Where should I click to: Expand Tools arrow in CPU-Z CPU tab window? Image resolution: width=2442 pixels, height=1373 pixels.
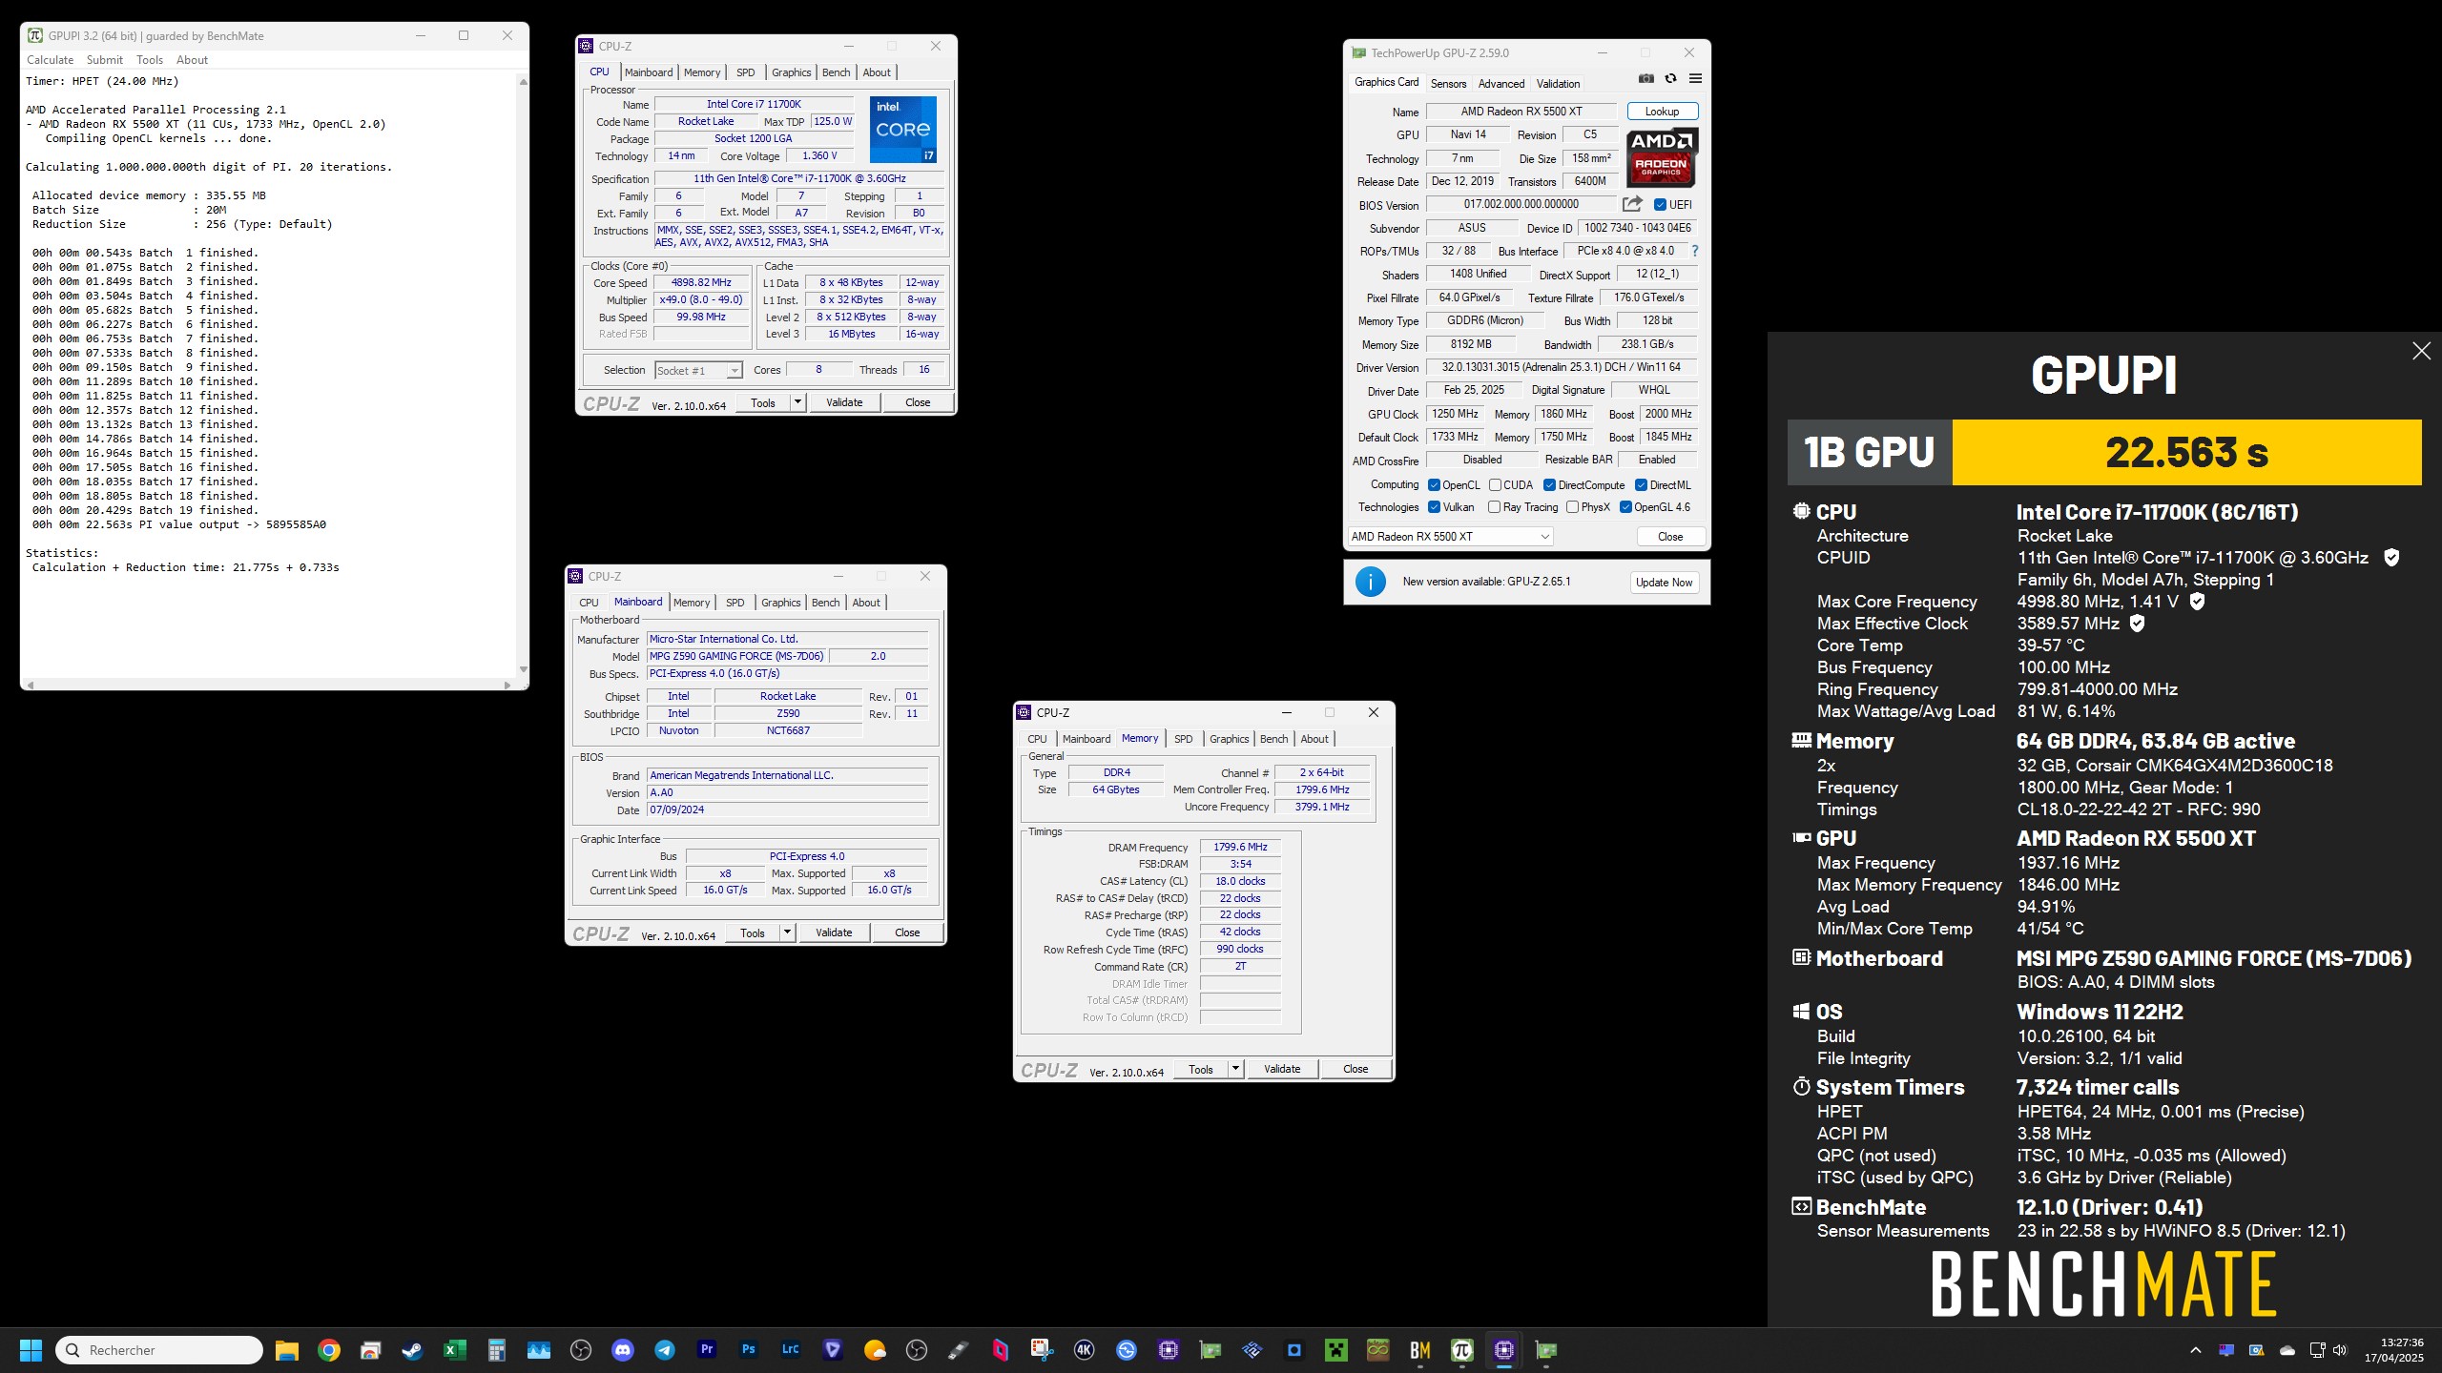point(798,402)
